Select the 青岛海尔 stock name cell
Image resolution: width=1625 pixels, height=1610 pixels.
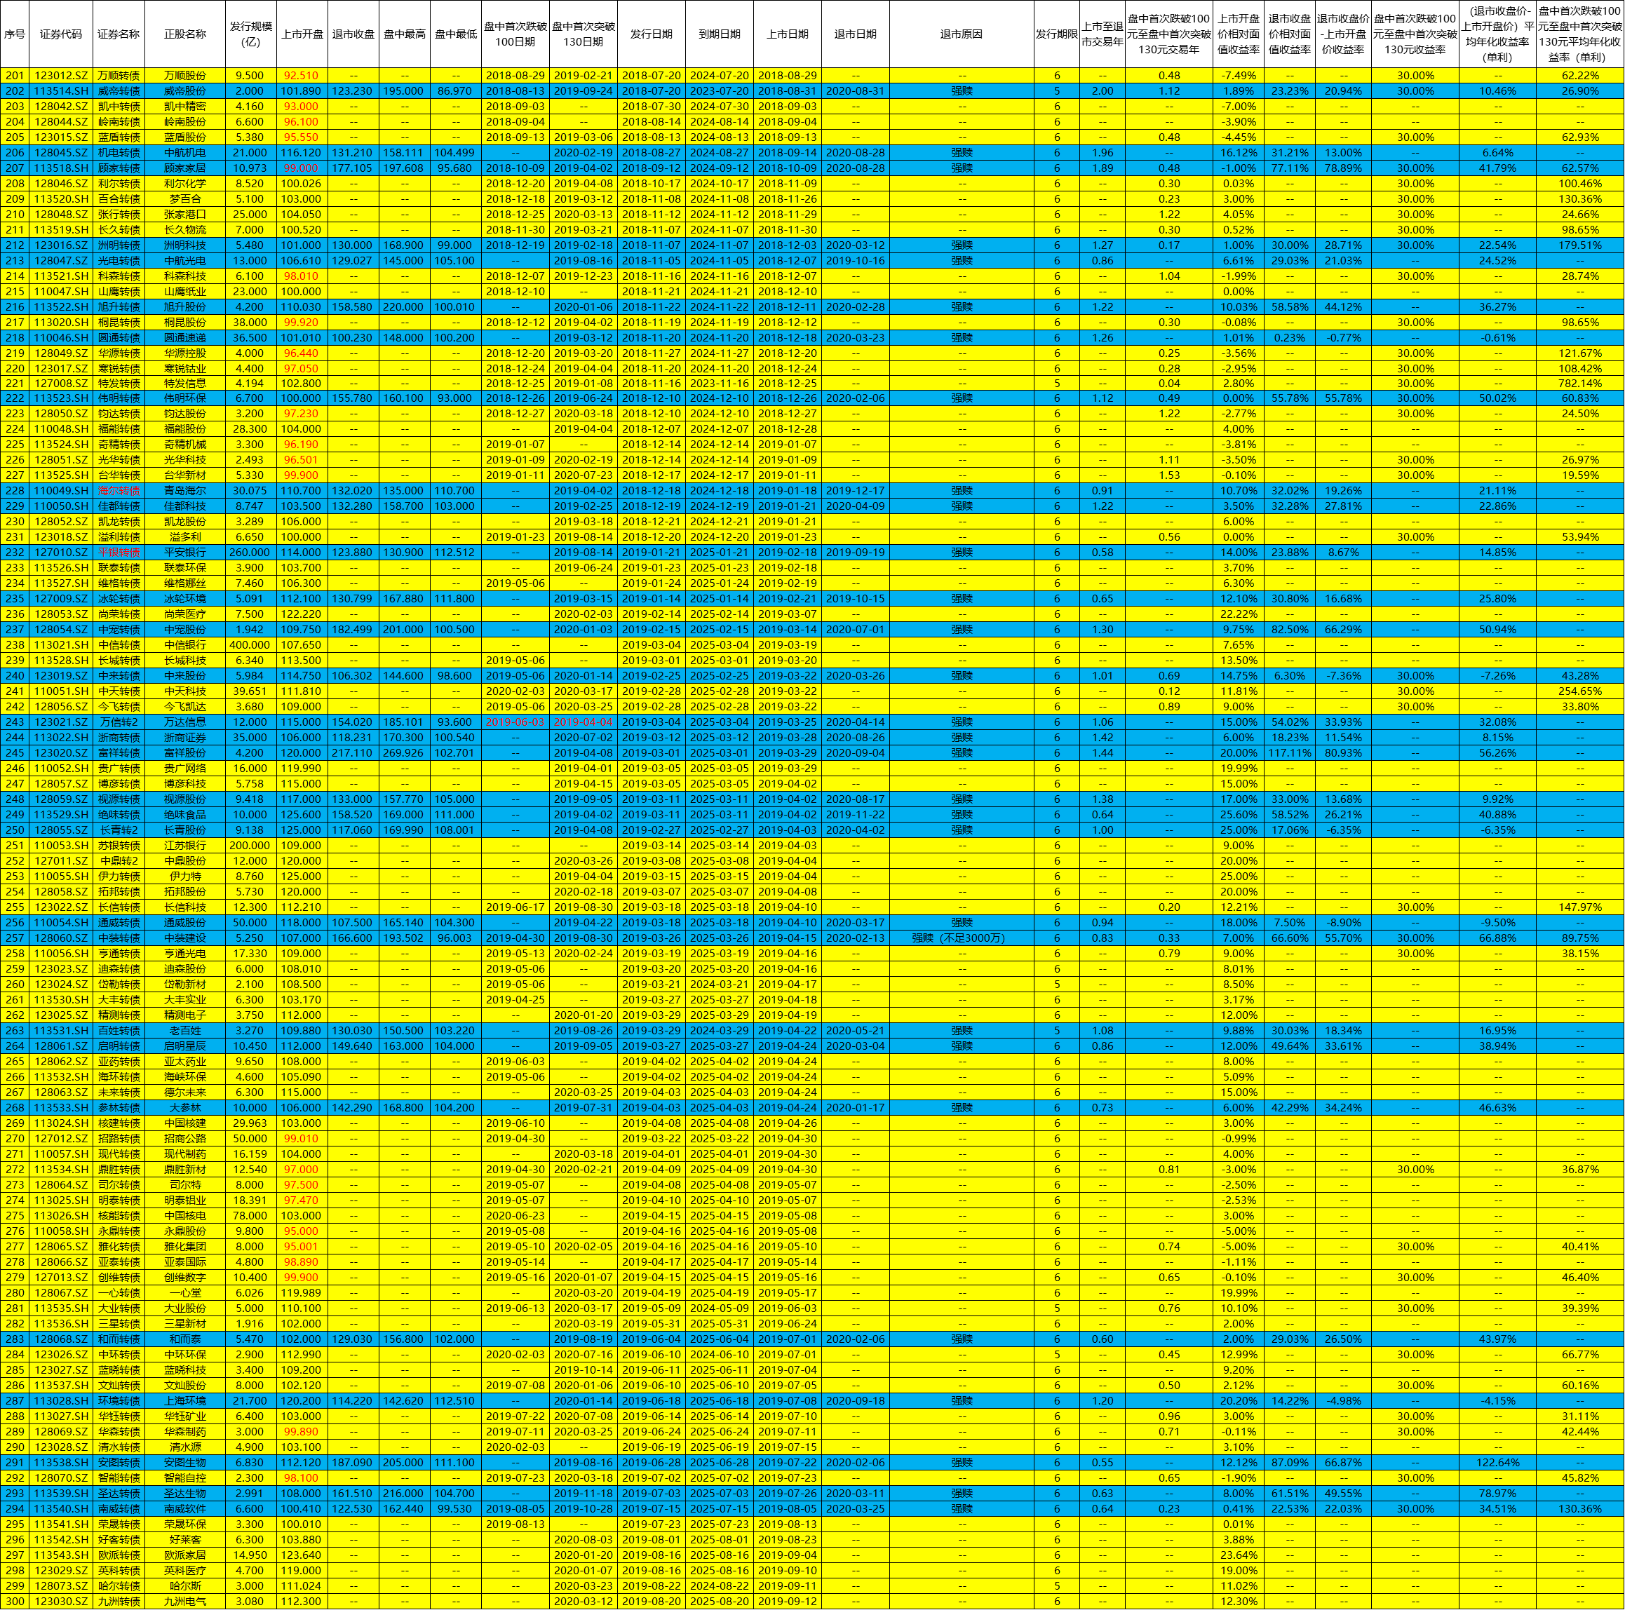(x=185, y=490)
